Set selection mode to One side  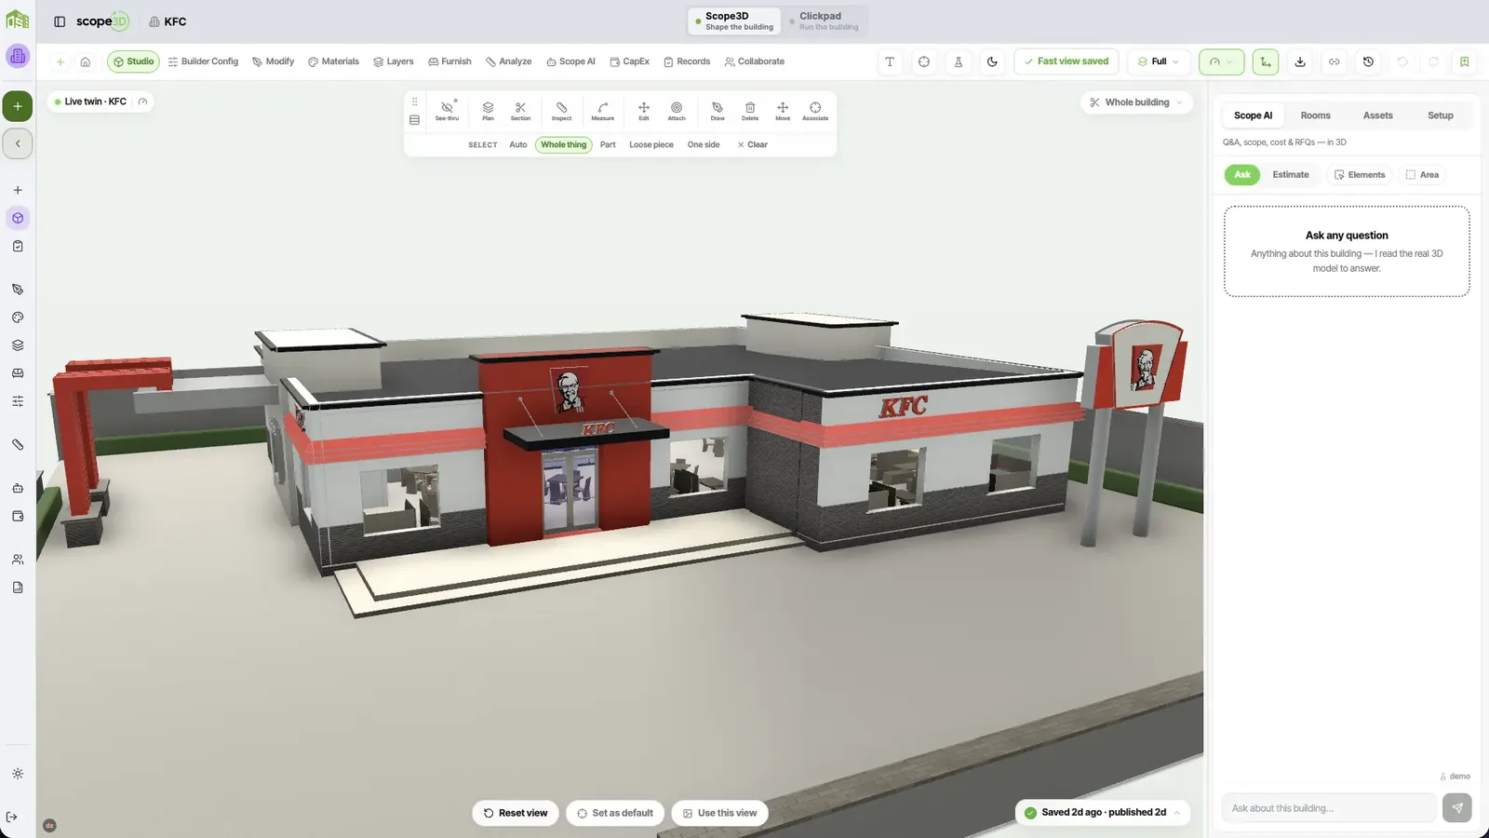tap(704, 144)
